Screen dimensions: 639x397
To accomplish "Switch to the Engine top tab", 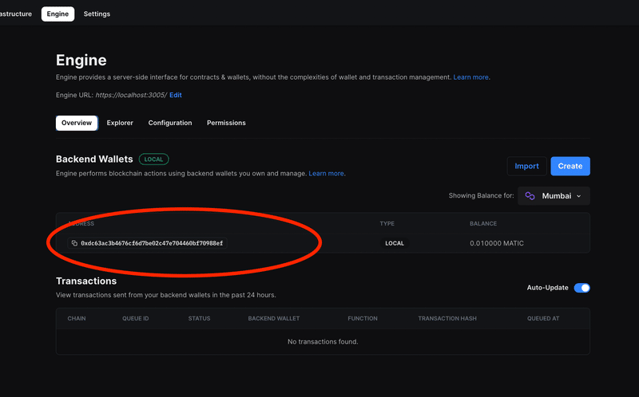I will [x=58, y=14].
